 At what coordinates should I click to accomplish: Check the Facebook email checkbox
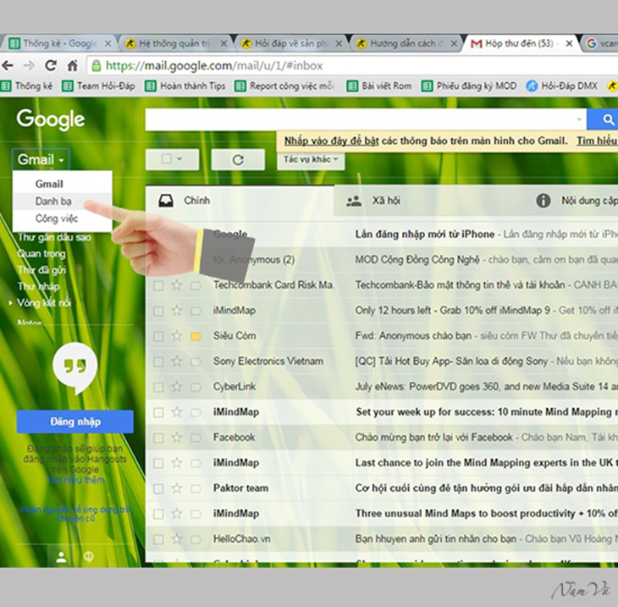pos(158,438)
